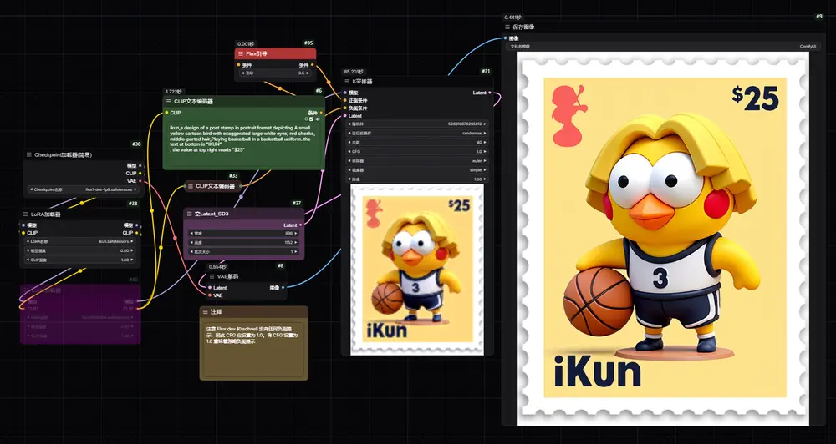
Task: Click VAE解码's 图像 output socket
Action: 283,287
